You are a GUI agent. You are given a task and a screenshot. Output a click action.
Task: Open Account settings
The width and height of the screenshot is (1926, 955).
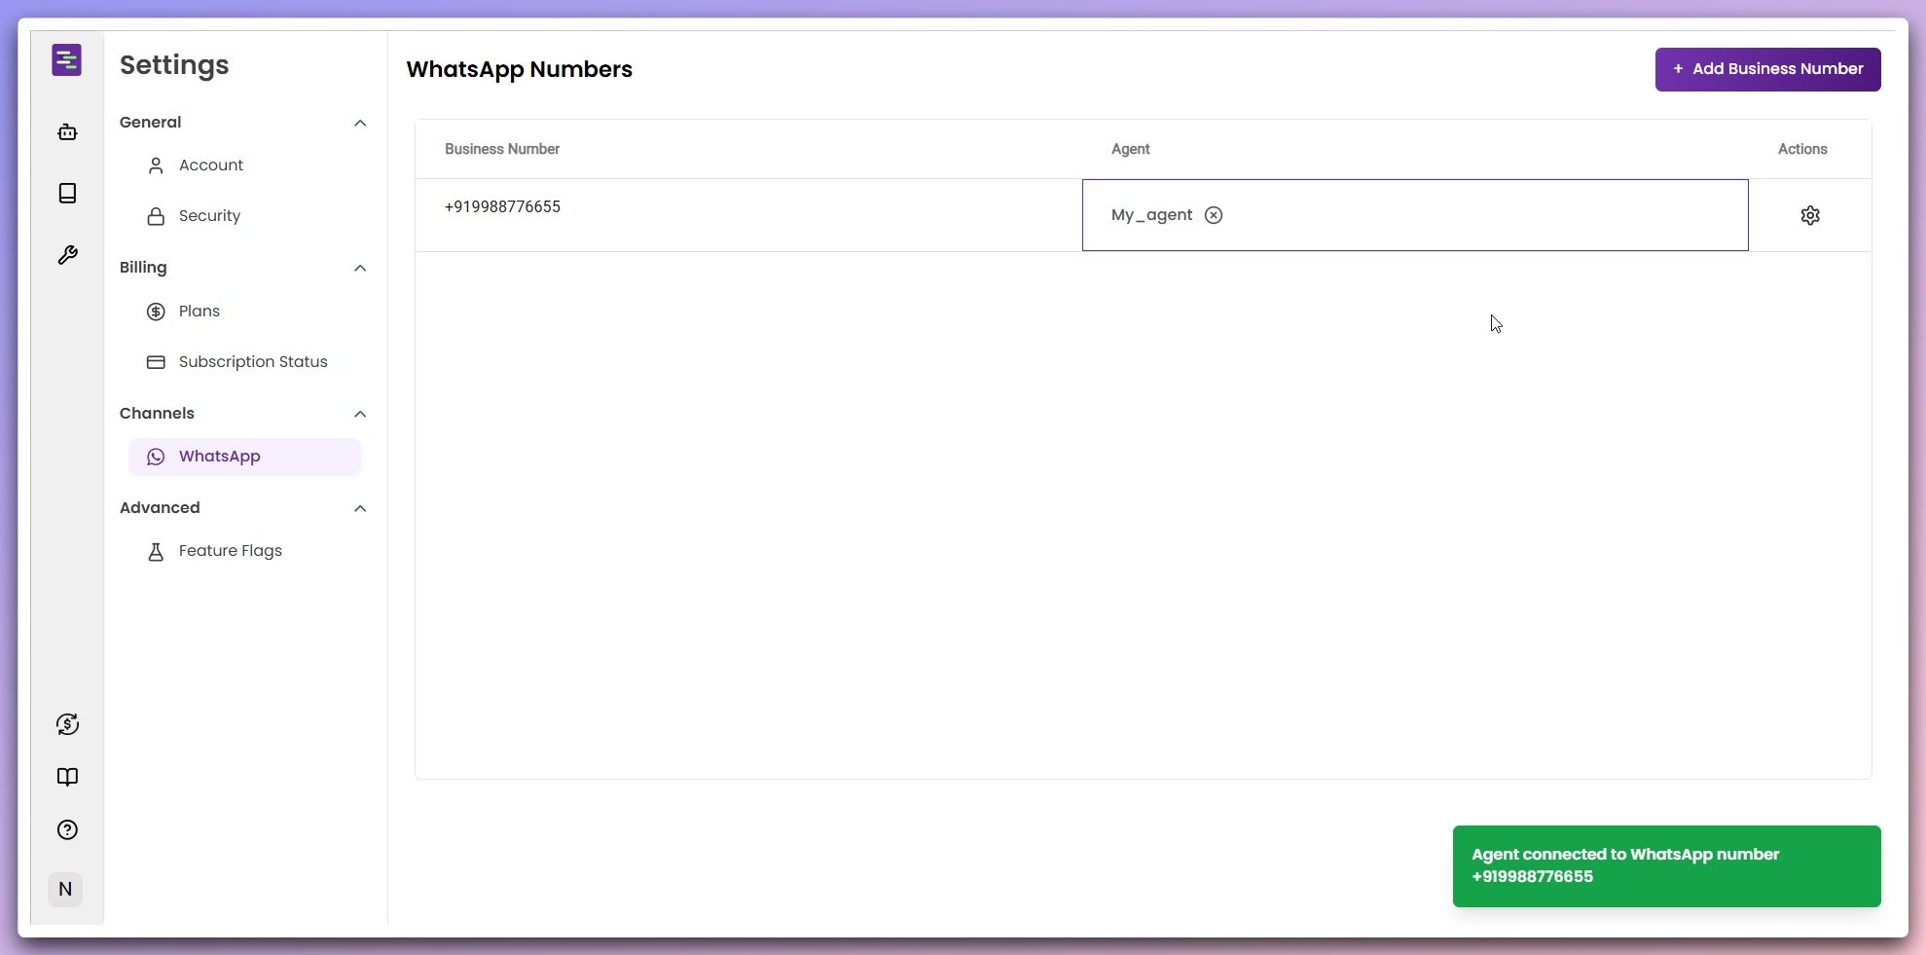click(x=244, y=165)
